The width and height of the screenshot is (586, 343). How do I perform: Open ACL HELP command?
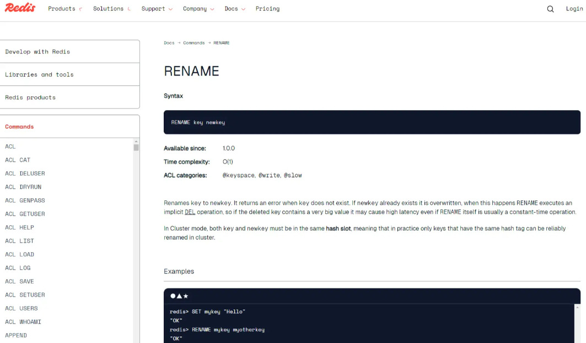[19, 227]
